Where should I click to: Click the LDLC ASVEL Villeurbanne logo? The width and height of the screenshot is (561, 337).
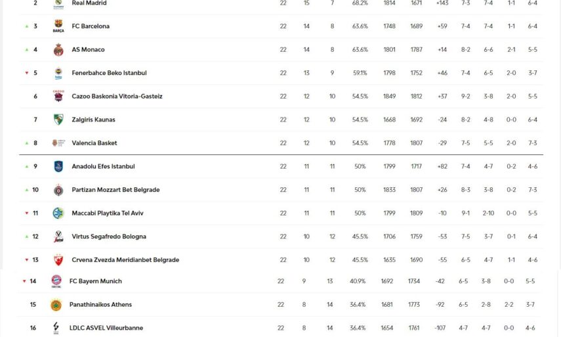[56, 328]
